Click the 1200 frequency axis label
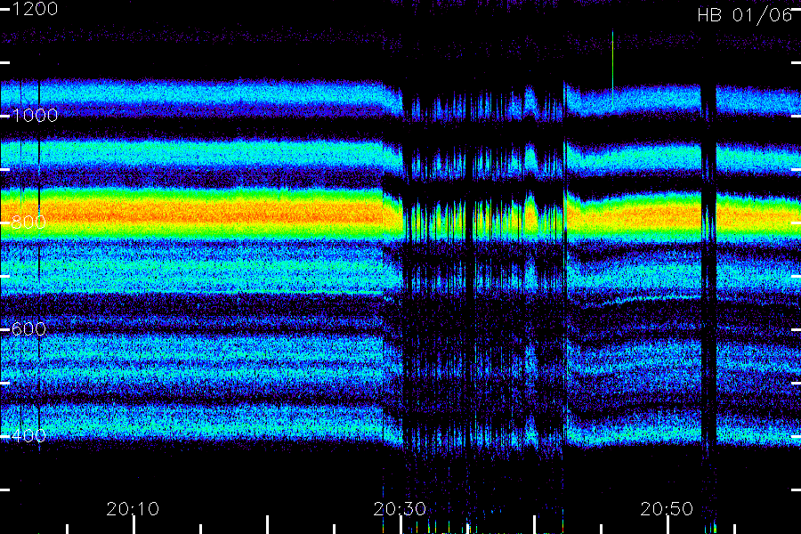 [x=34, y=9]
